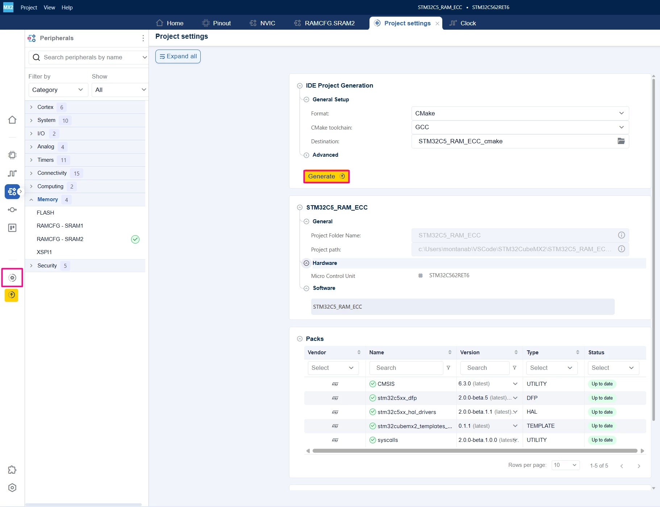Open the Pinout chip icon in sidebar
Viewport: 660px width, 507px height.
tap(12, 155)
